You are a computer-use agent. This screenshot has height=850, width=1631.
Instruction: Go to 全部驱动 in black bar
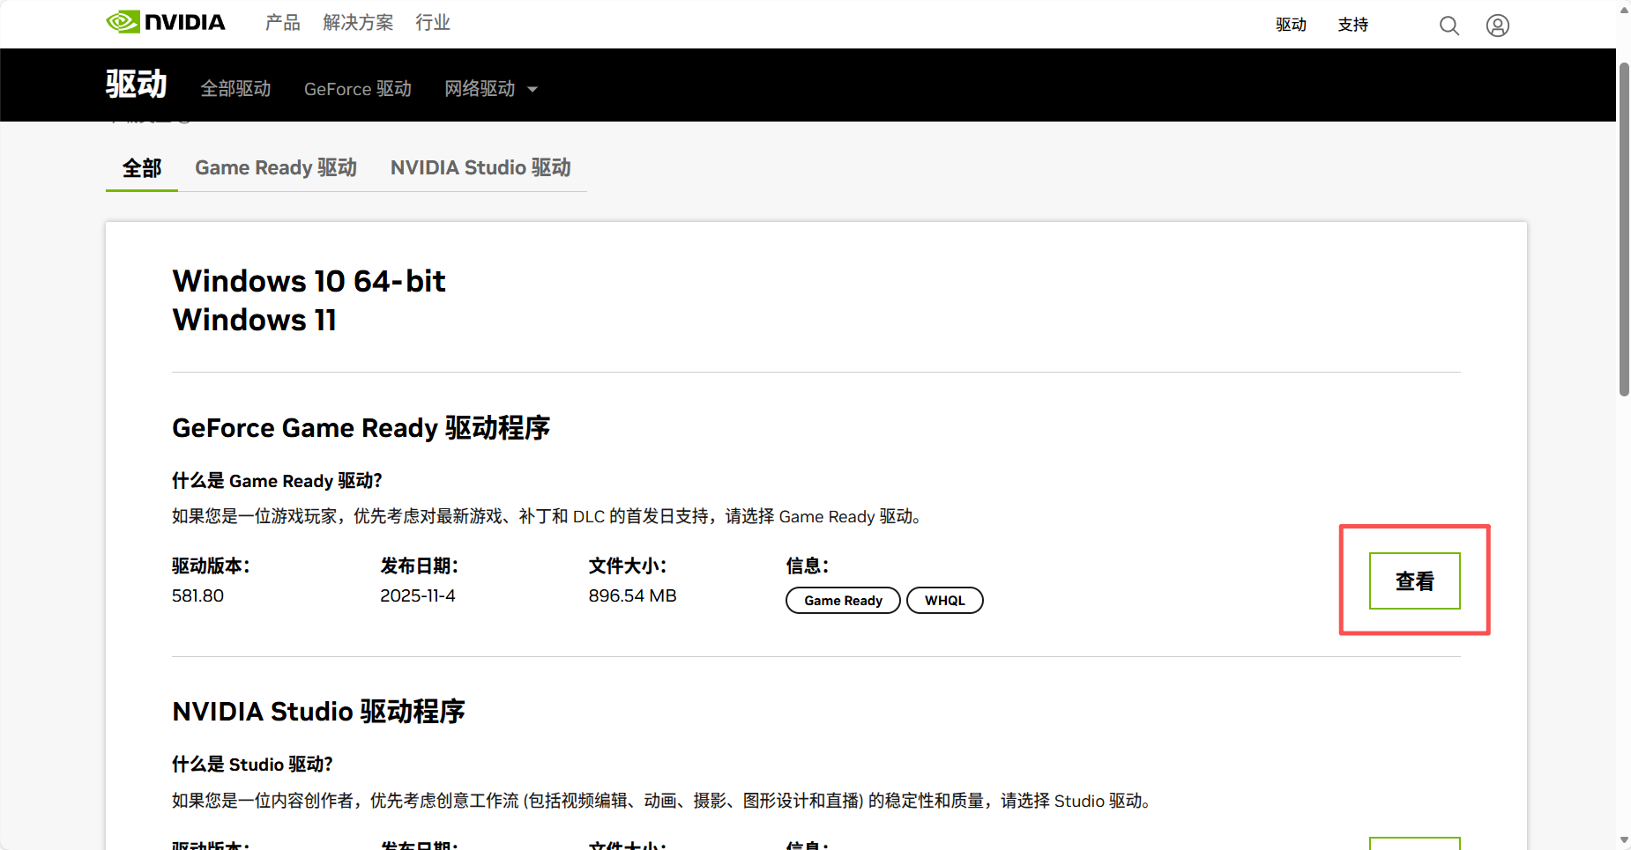coord(235,89)
